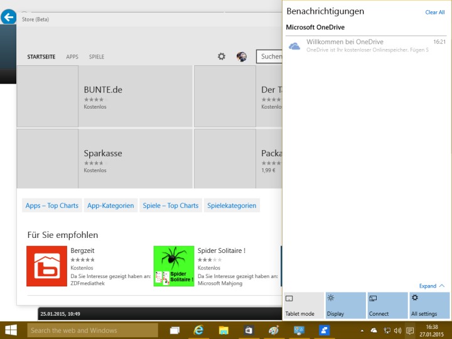Launch Internet Explorer from taskbar
Viewport: 452px width, 339px height.
(x=198, y=330)
